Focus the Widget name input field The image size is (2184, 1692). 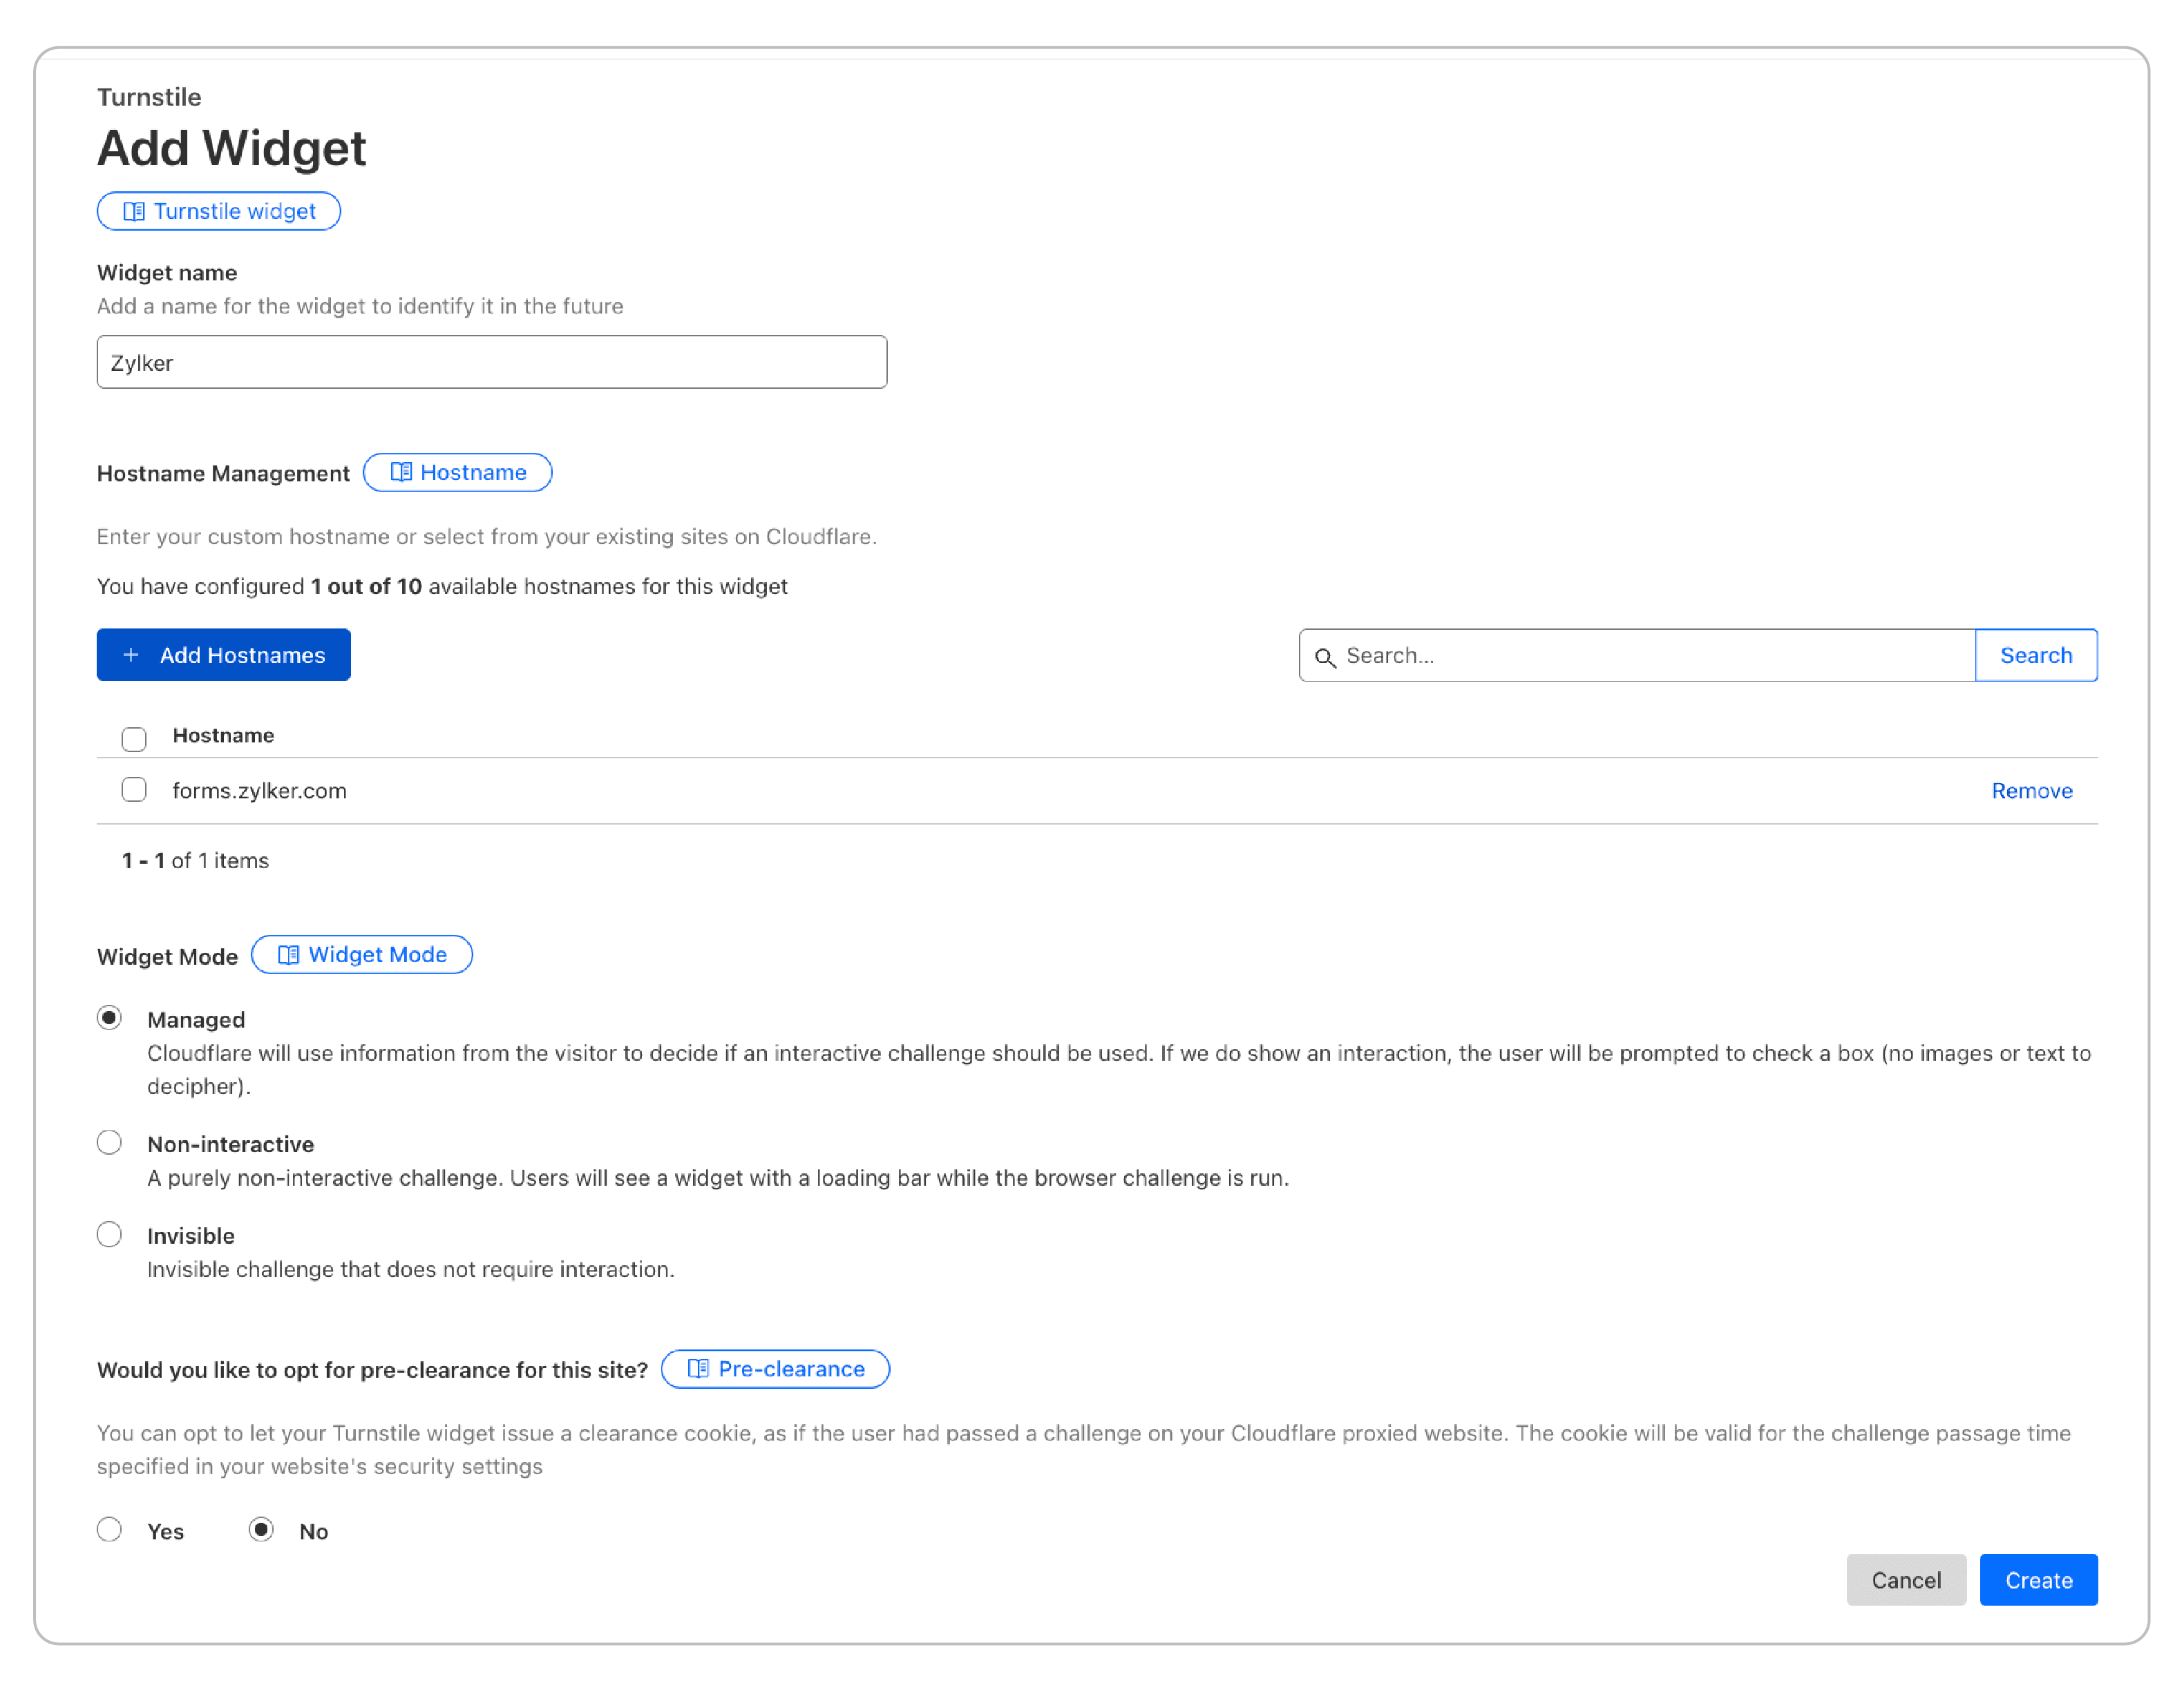click(x=491, y=362)
